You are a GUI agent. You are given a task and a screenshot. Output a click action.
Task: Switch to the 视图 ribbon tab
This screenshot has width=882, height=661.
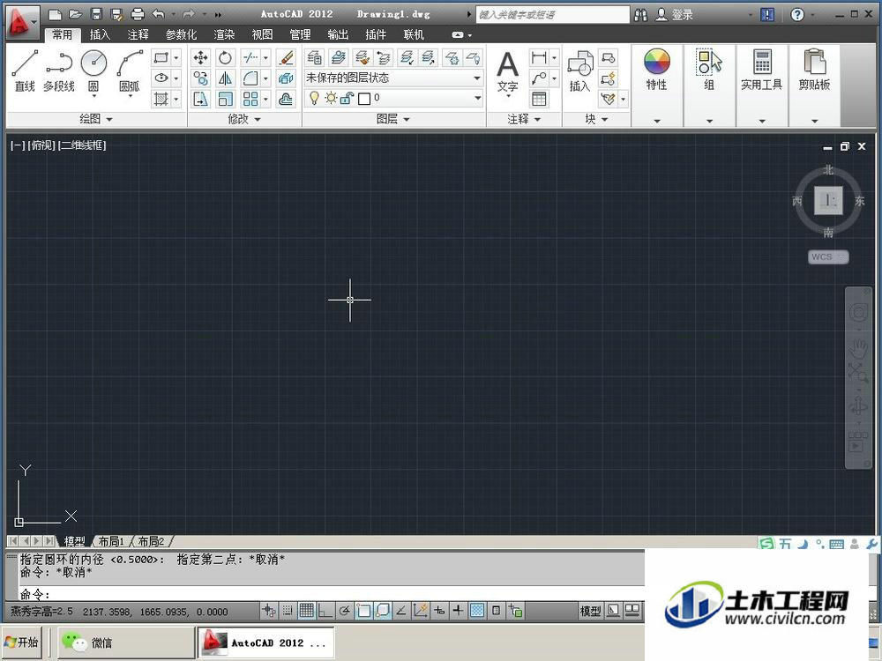pyautogui.click(x=262, y=35)
